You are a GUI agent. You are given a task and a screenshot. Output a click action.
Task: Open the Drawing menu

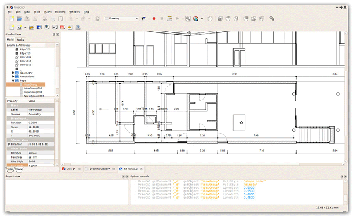tap(60, 11)
